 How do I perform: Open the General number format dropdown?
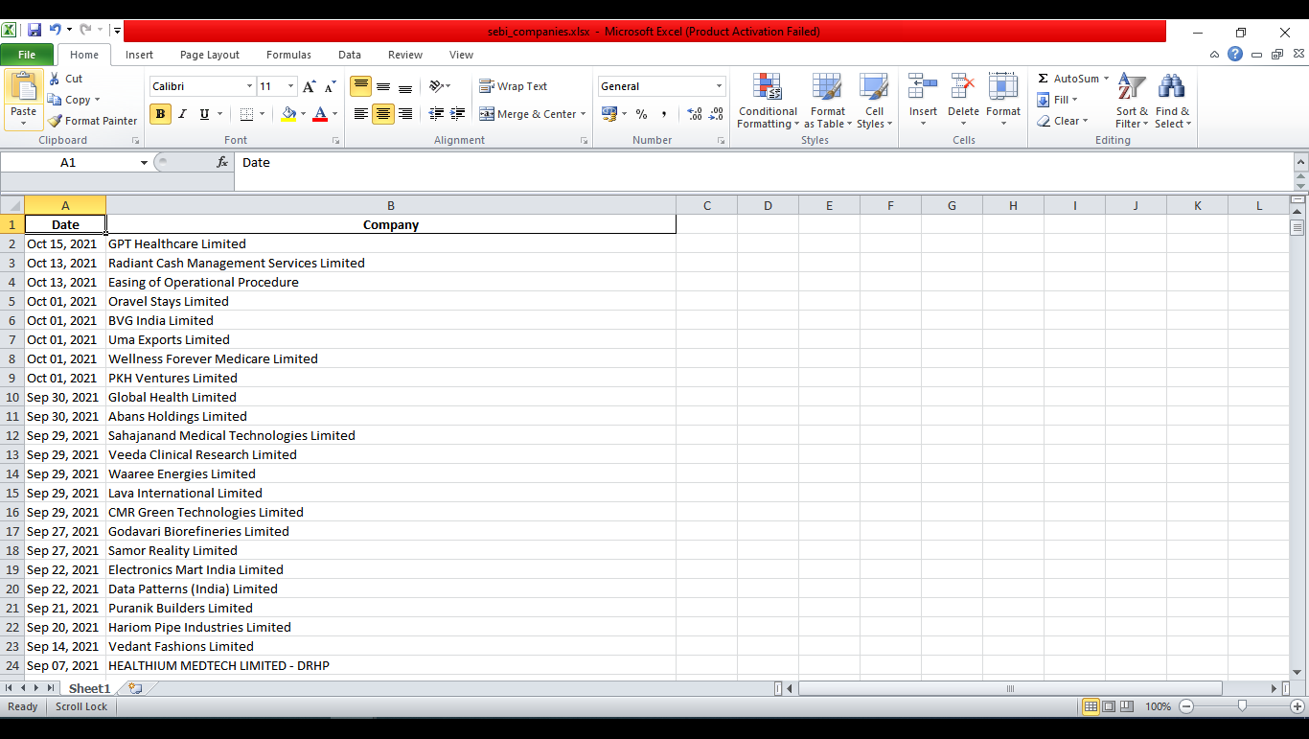(719, 86)
